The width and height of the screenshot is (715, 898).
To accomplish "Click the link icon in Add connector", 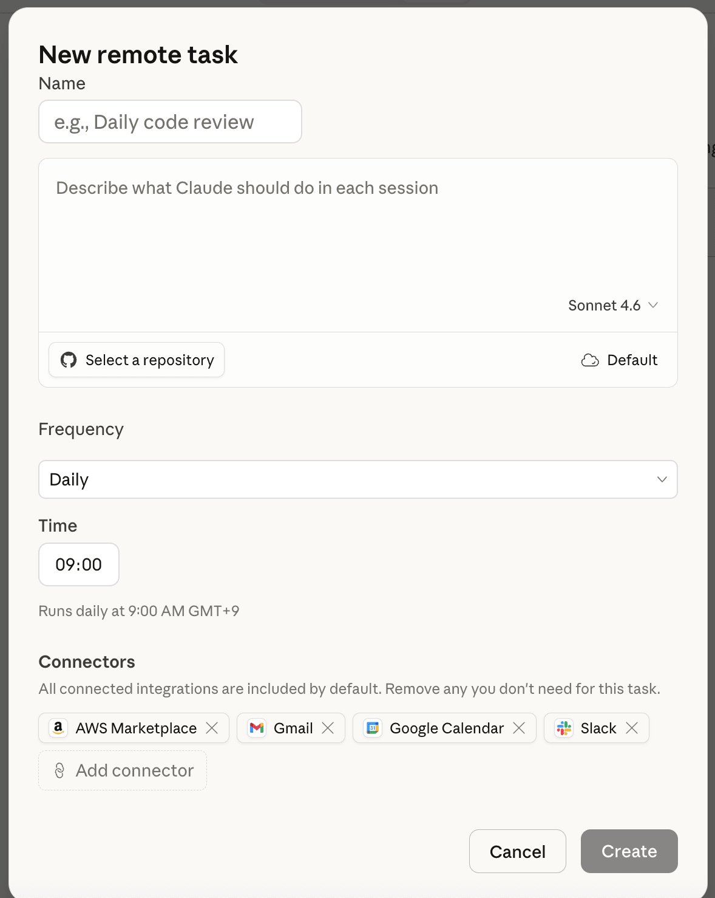I will (59, 770).
